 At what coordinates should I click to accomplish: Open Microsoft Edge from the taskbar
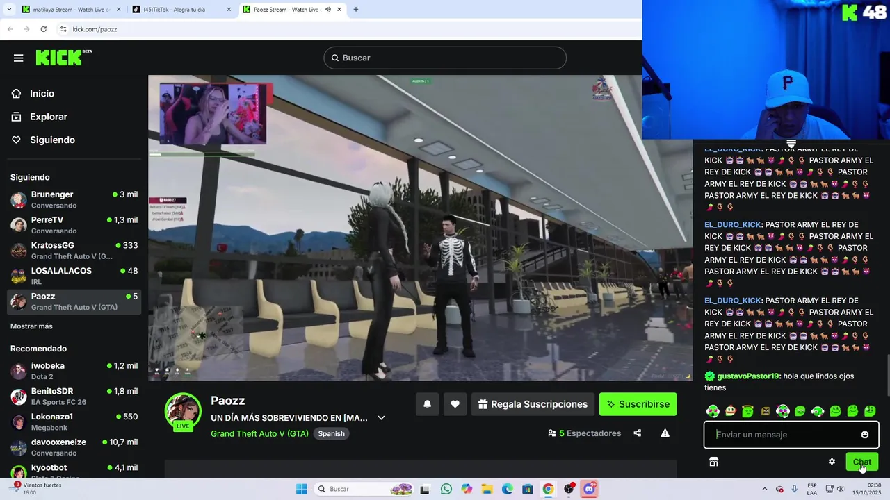508,489
